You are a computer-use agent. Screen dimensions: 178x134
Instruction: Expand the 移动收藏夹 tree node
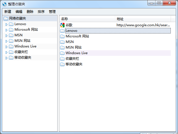pos(6,58)
